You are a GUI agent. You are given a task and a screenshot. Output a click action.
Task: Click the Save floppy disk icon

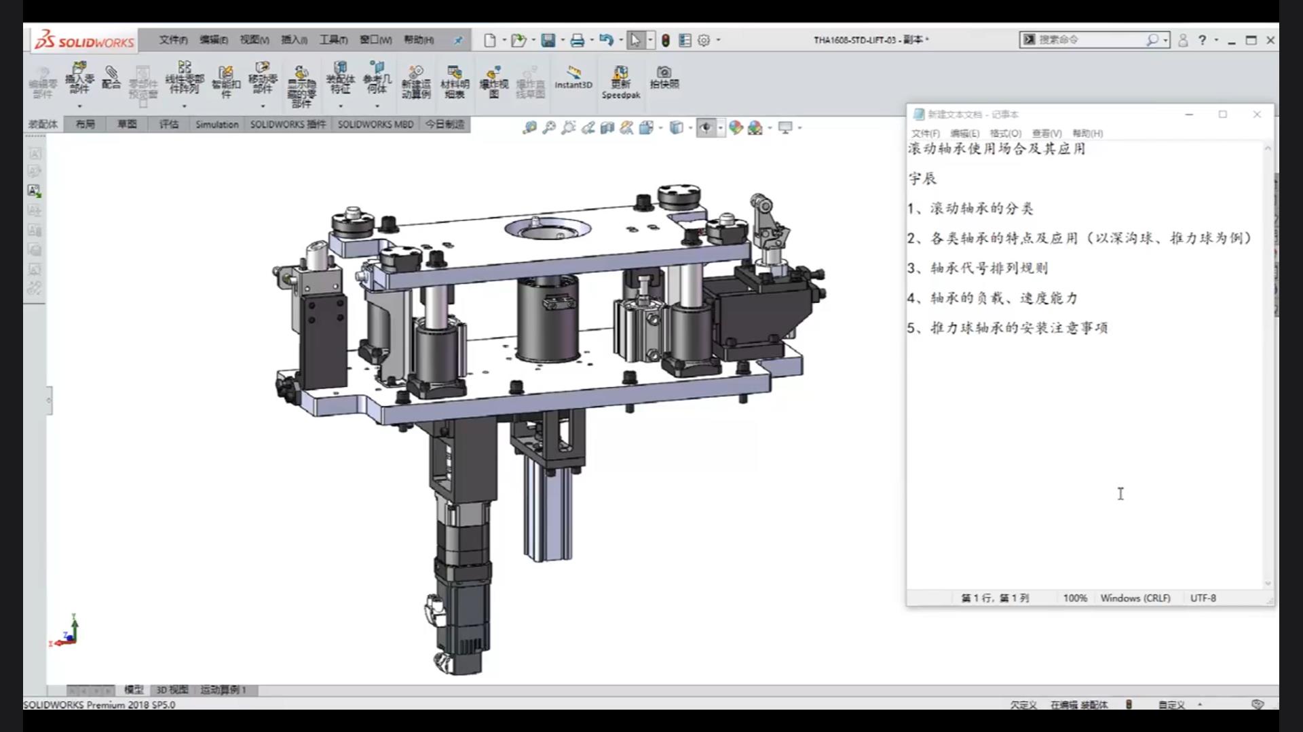coord(548,40)
